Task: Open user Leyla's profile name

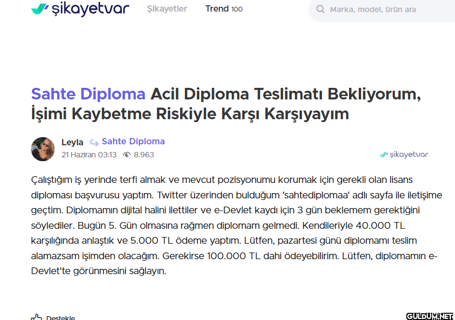Action: pyautogui.click(x=72, y=142)
